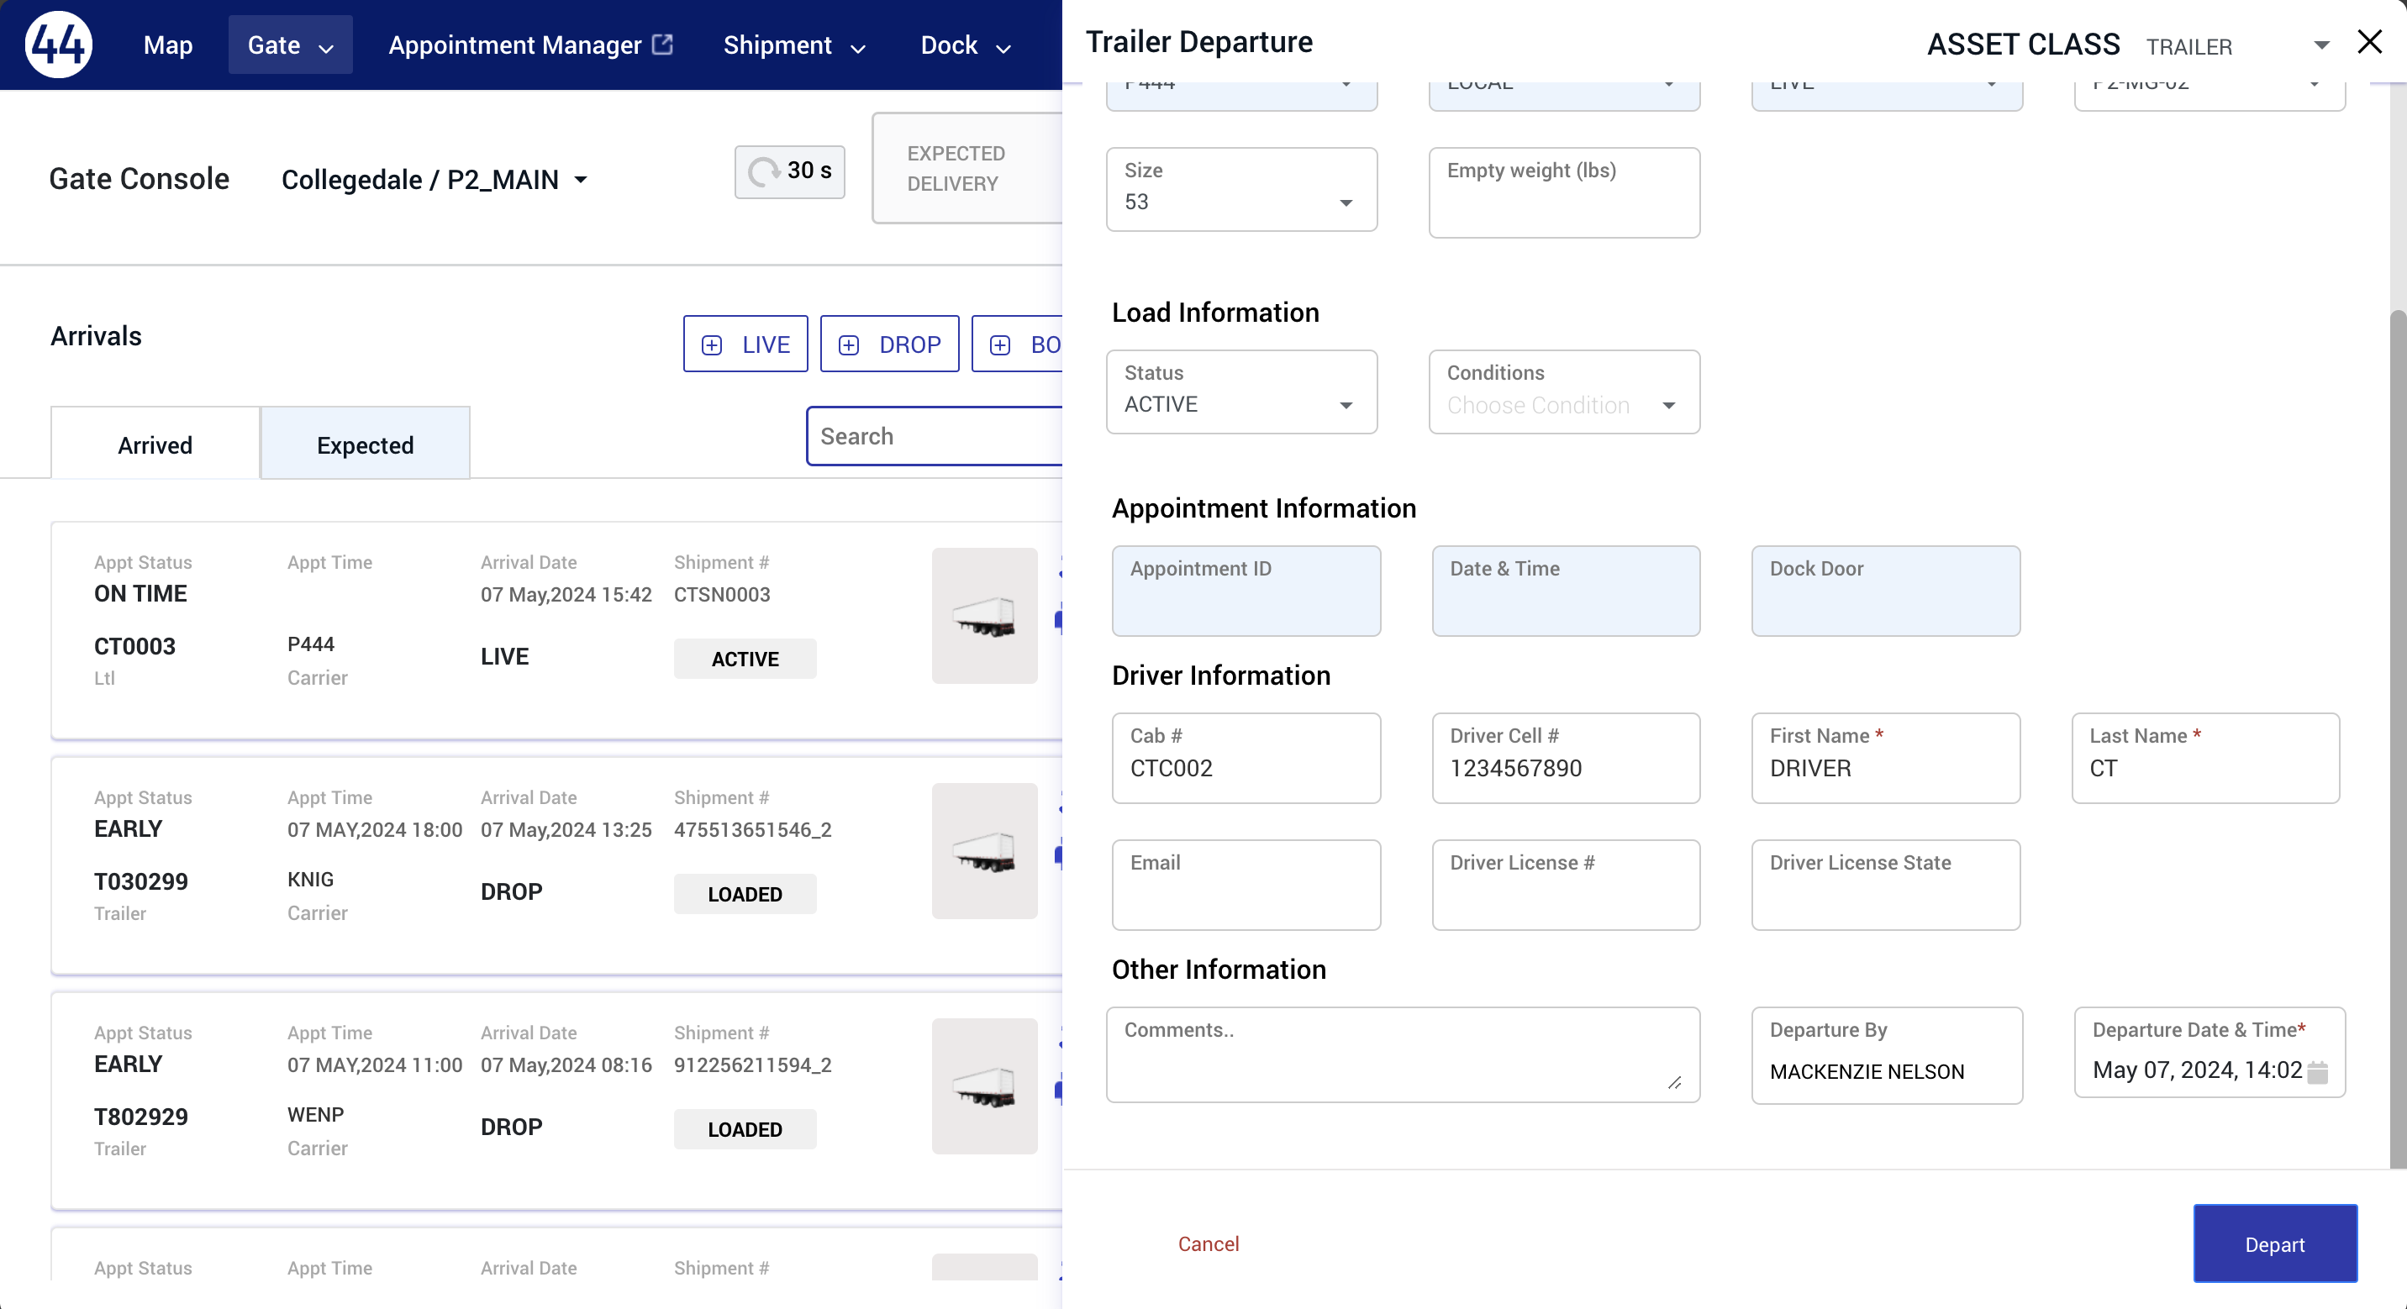This screenshot has width=2407, height=1309.
Task: Click the 912256211594_2 trailer thumbnail
Action: (x=984, y=1086)
